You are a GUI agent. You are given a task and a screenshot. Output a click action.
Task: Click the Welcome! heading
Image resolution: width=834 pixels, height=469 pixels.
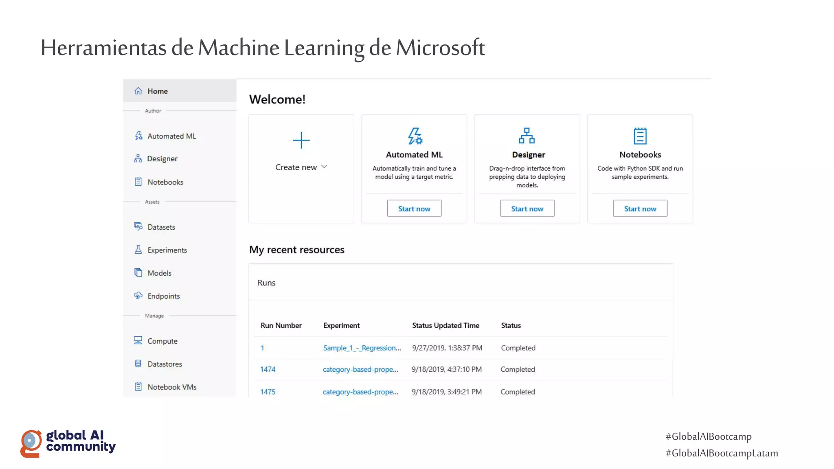pyautogui.click(x=277, y=99)
